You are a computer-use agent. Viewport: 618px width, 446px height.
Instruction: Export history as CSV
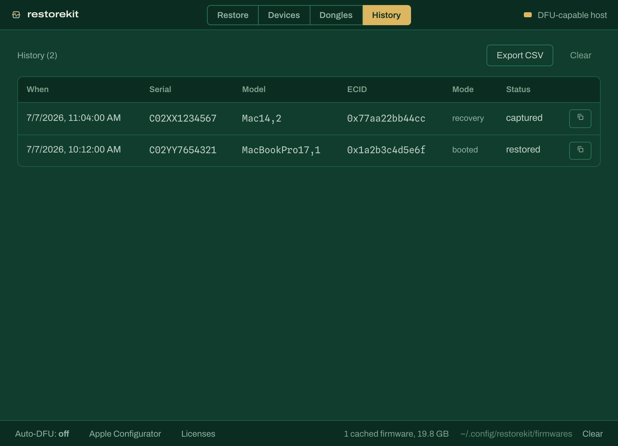[x=520, y=55]
